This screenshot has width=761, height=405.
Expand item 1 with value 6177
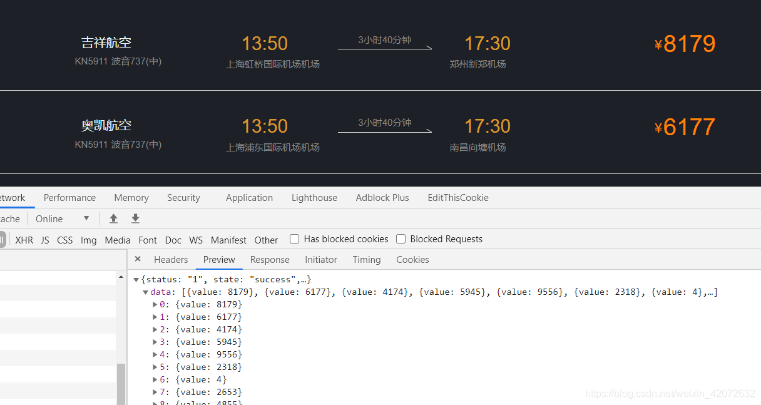(x=155, y=317)
